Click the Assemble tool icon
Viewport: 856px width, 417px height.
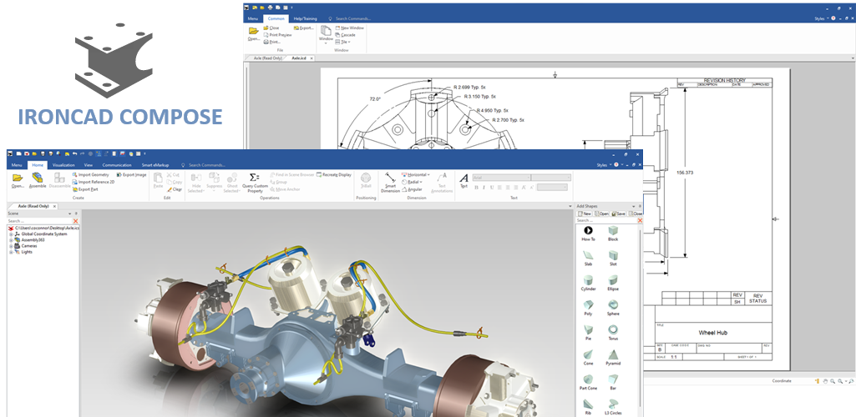38,180
